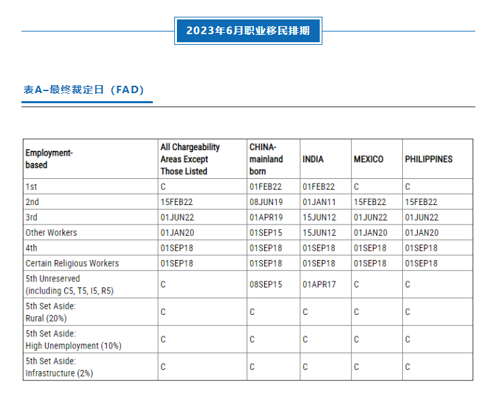The width and height of the screenshot is (496, 396).
Task: Click 01JUN22 in 3rd row Mexico column
Action: click(371, 217)
